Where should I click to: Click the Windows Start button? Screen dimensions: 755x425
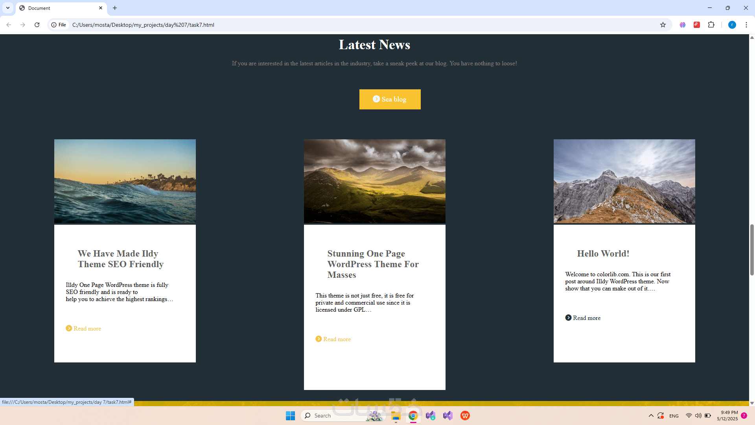click(x=290, y=416)
